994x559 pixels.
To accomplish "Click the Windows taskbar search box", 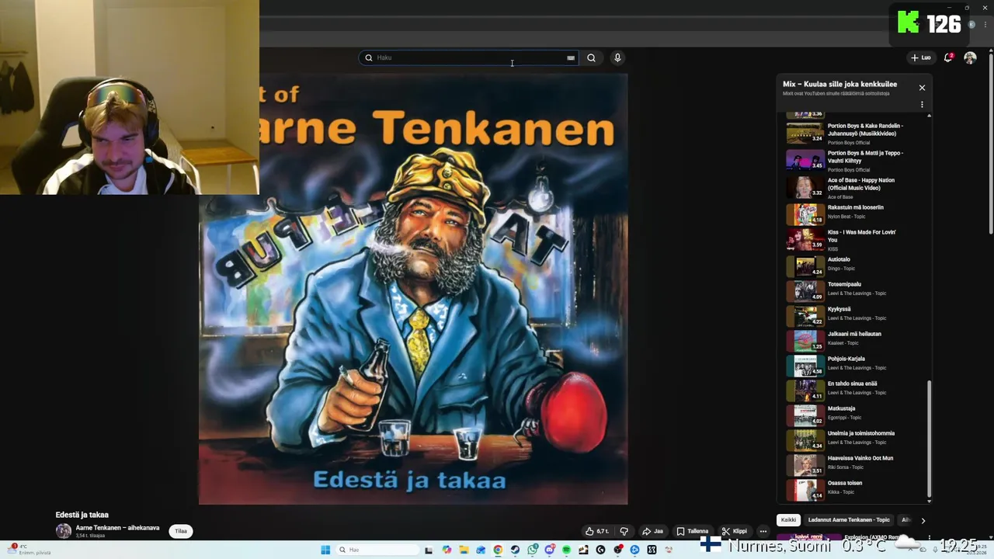I will pos(377,550).
